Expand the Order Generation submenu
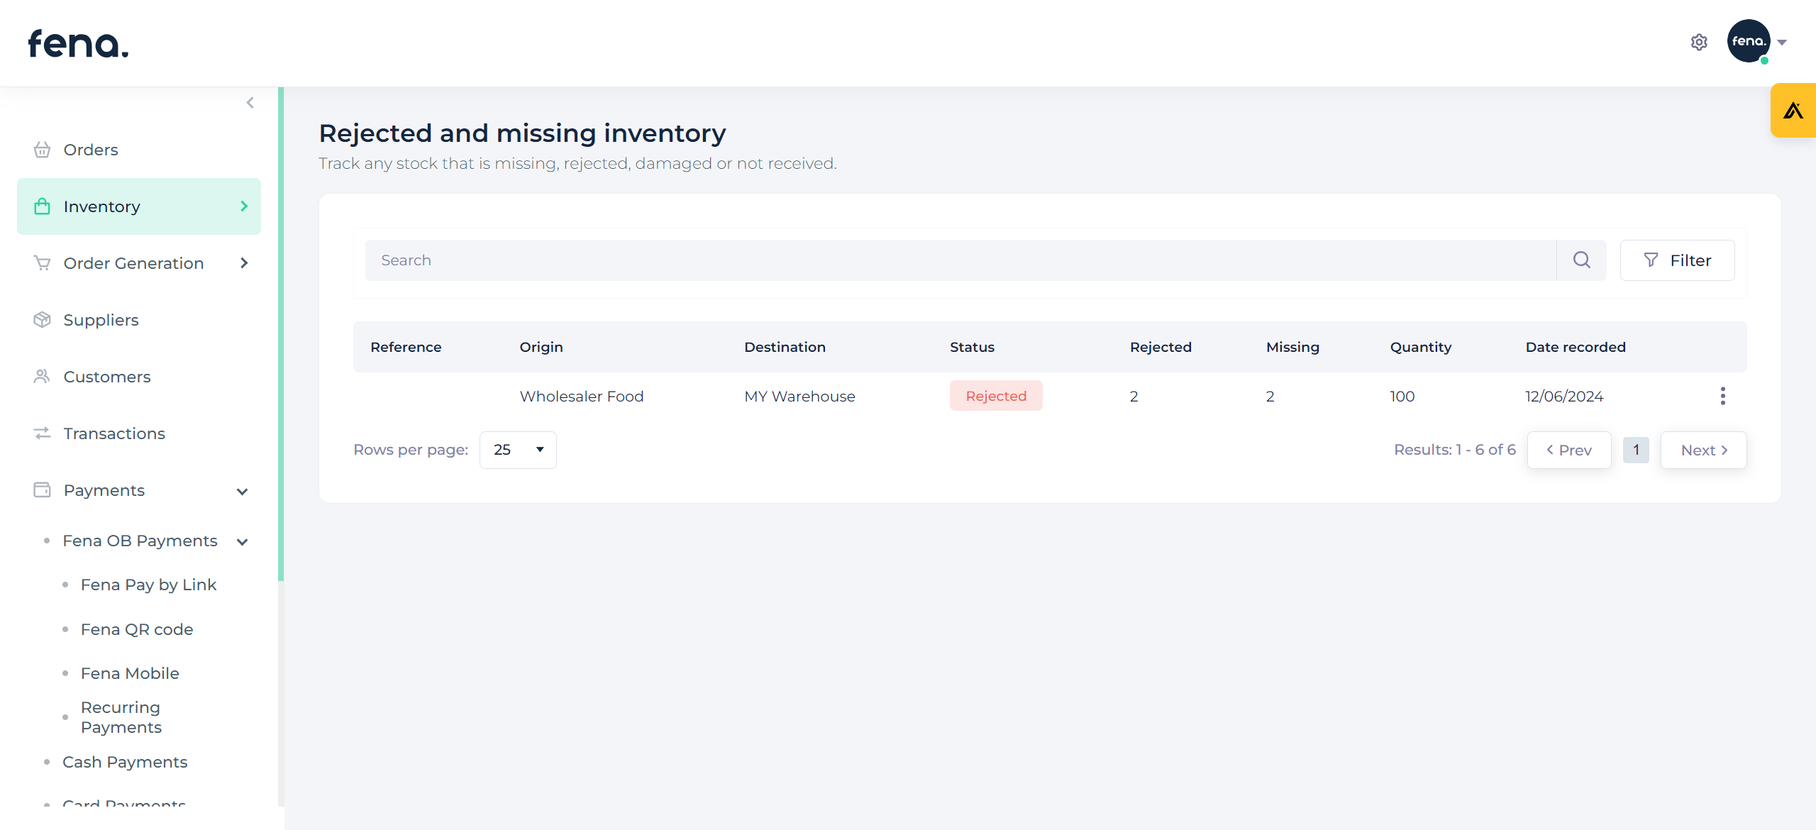Viewport: 1816px width, 830px height. point(244,263)
